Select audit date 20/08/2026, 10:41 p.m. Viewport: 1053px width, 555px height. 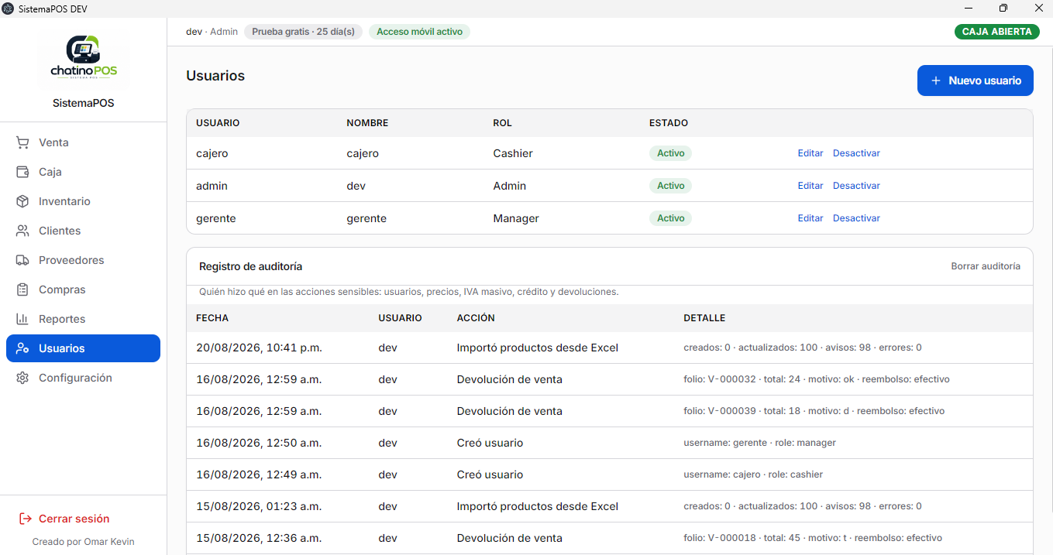click(x=259, y=348)
